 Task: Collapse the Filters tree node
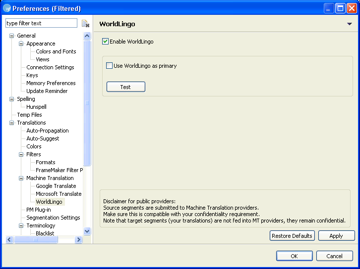point(21,155)
